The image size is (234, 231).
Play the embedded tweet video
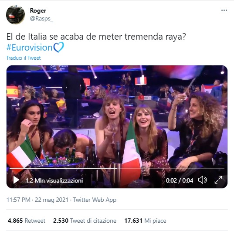(16, 180)
